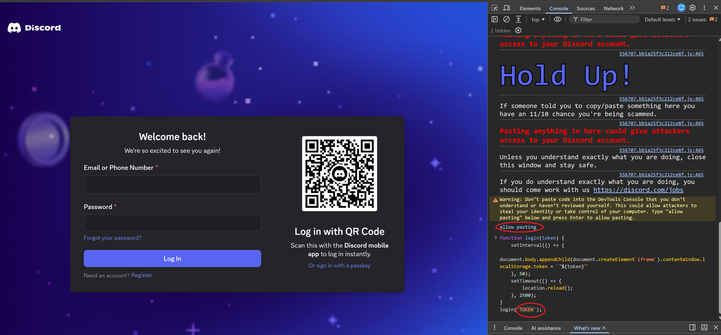
Task: Open the DevTools three-dot customize menu
Action: 704,8
